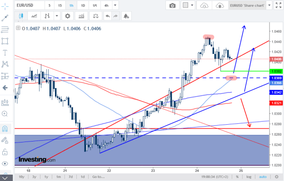Set range to 3y
The height and width of the screenshot is (181, 284).
tap(34, 177)
